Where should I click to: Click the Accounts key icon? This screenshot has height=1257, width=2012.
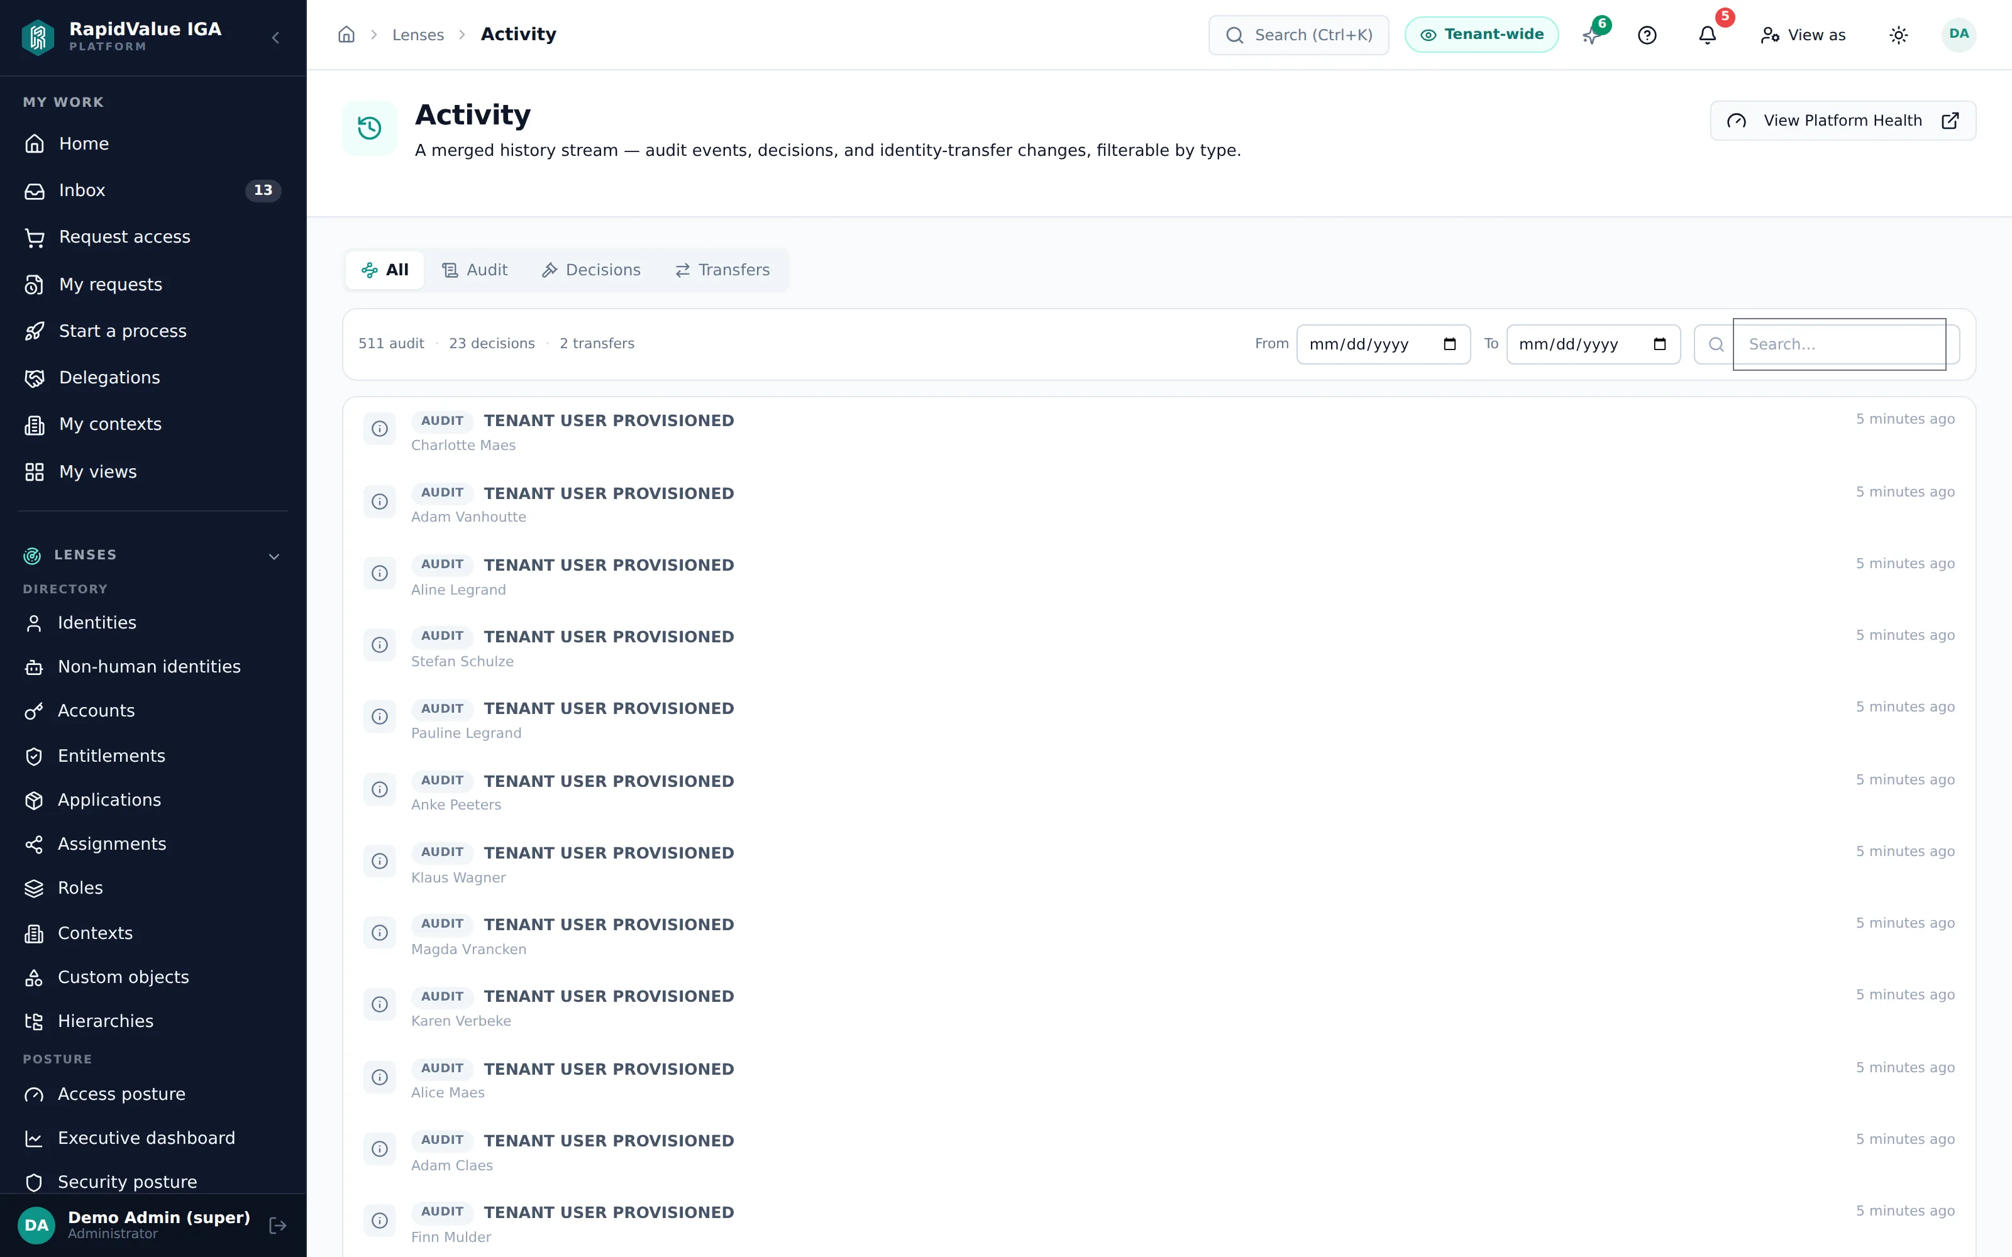pos(34,711)
